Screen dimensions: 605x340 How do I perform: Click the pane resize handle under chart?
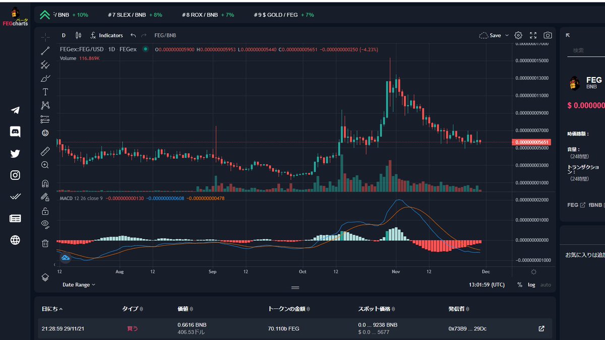[x=295, y=287]
